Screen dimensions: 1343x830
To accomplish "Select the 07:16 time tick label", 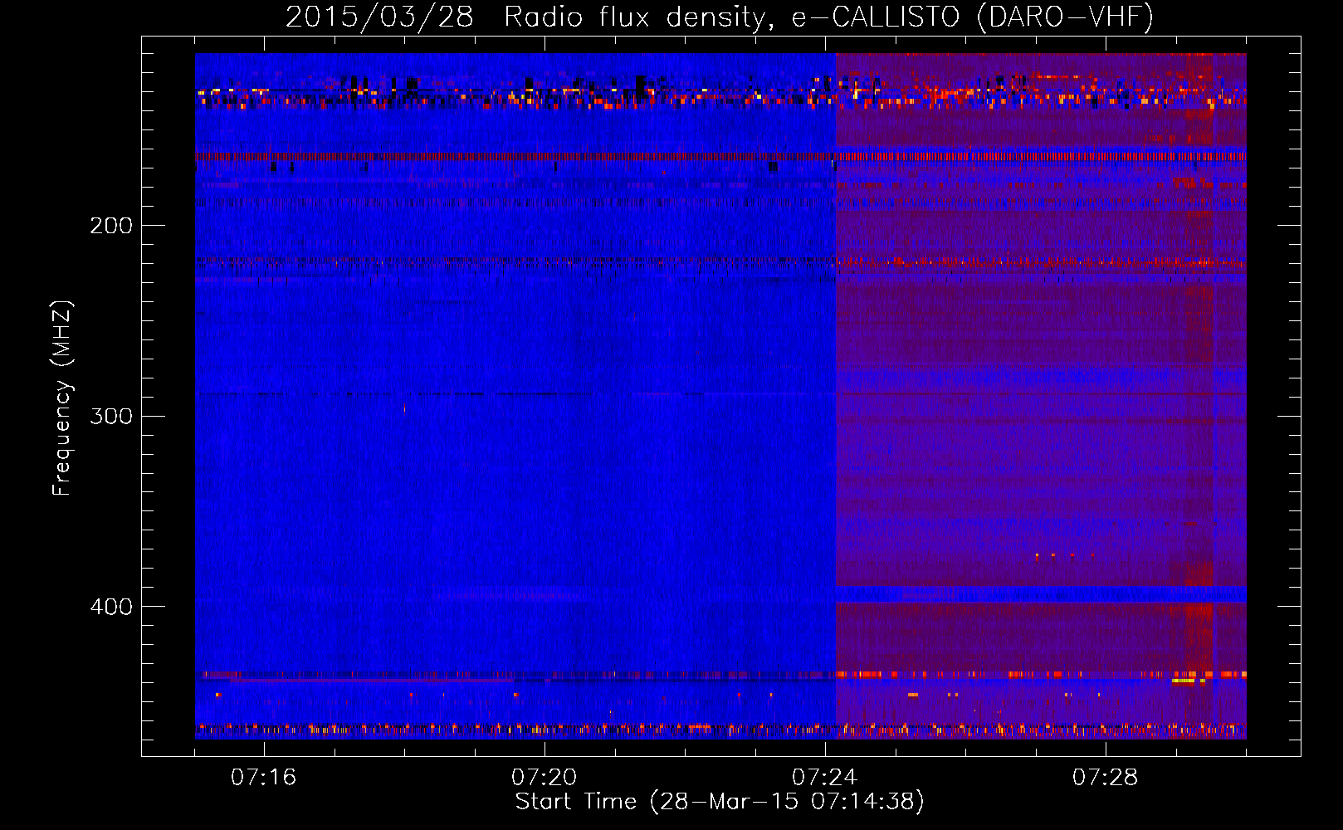I will pyautogui.click(x=264, y=778).
